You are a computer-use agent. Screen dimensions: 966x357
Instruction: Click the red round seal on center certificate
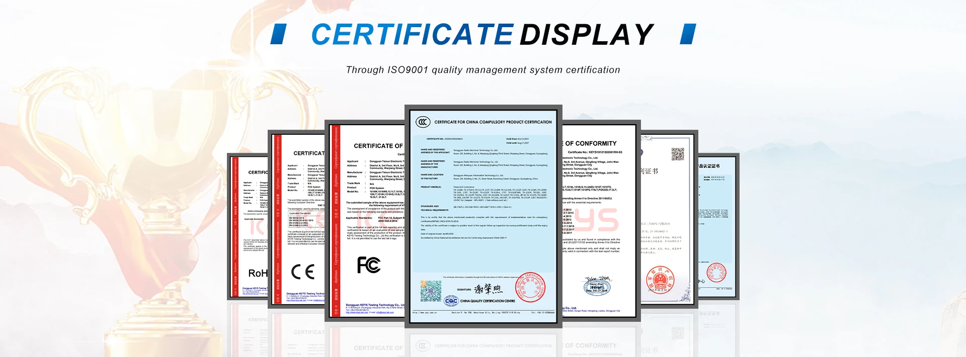pos(530,287)
